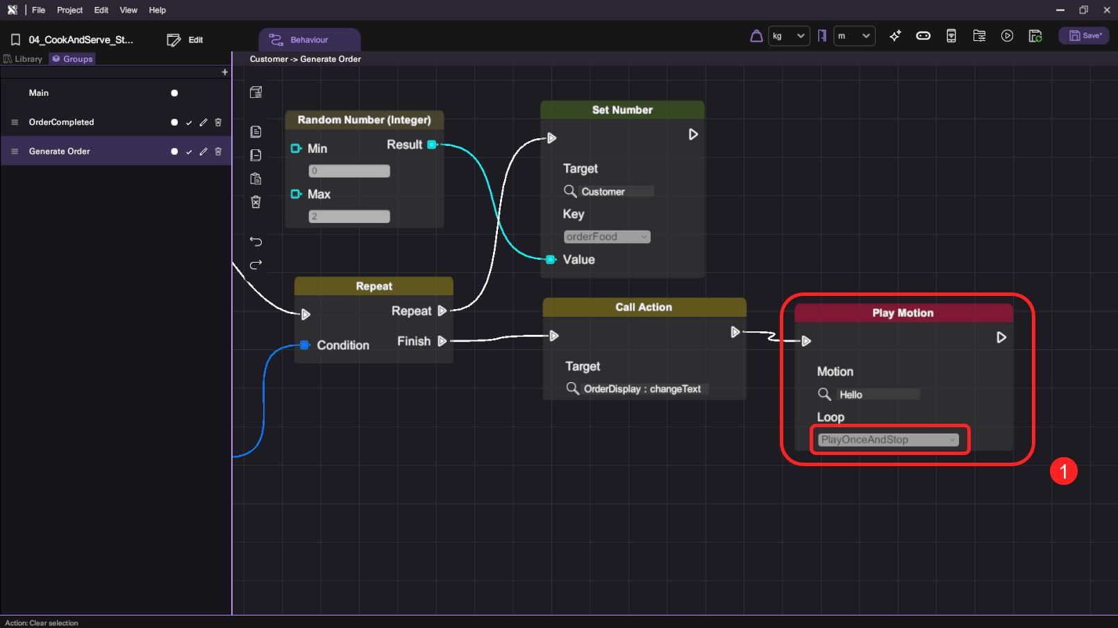Viewport: 1118px width, 628px height.
Task: Expand the orderFood key dropdown
Action: [607, 237]
